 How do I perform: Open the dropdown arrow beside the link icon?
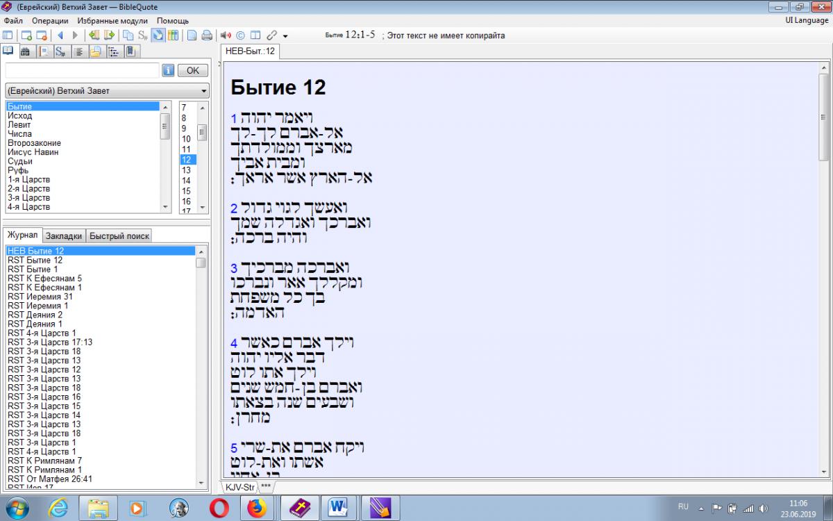285,36
